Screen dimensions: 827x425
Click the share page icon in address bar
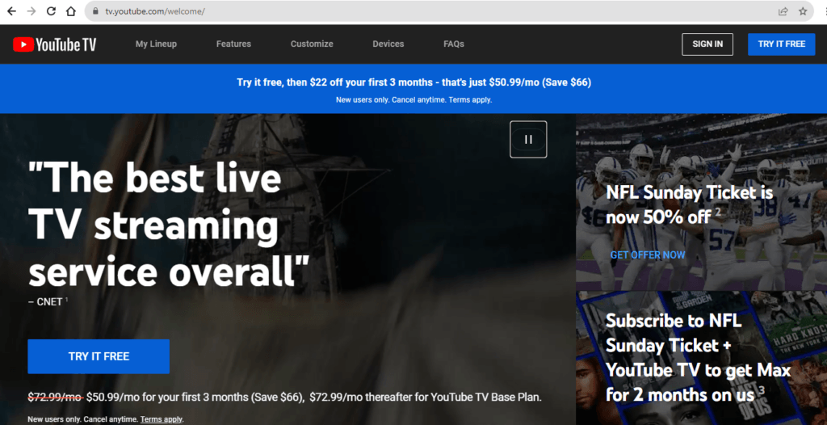[x=783, y=11]
